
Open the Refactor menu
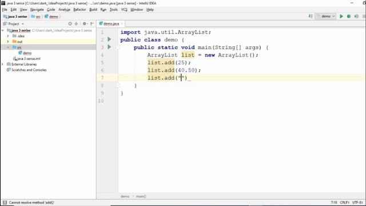tap(79, 10)
